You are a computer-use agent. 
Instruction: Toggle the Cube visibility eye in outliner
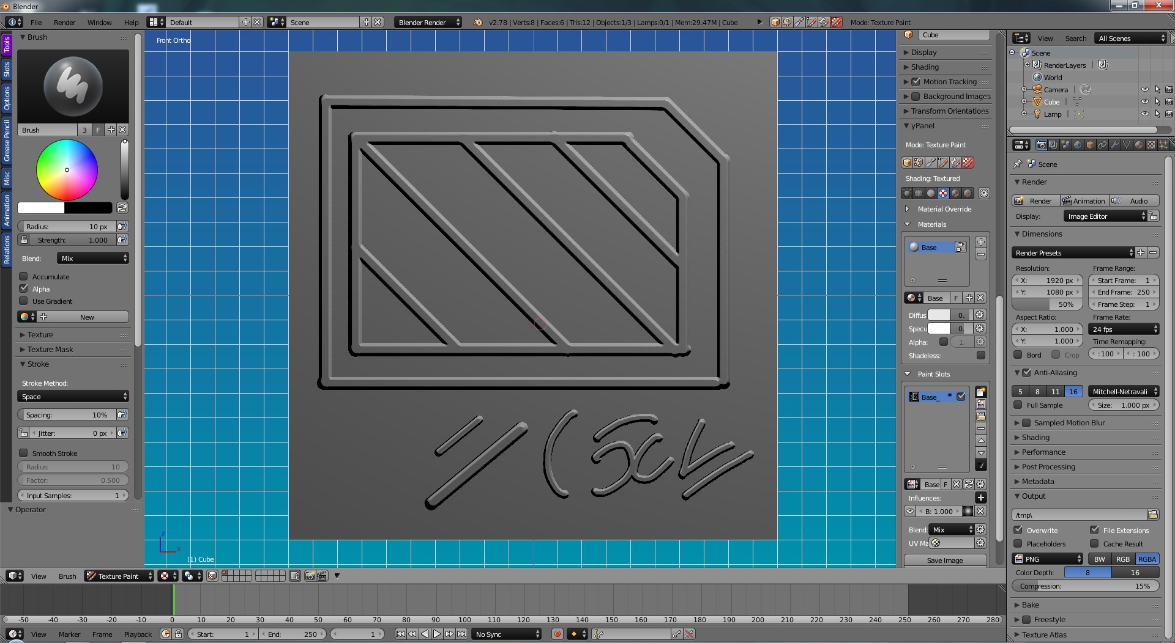click(1145, 101)
